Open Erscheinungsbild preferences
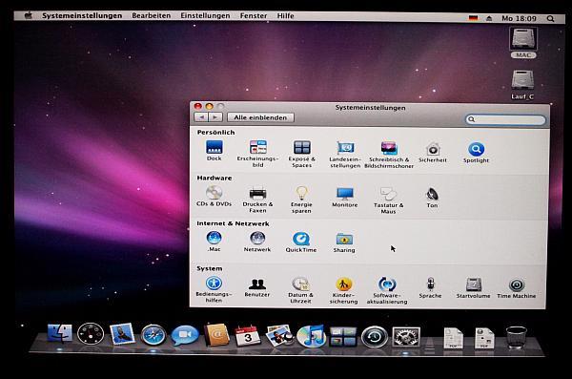Viewport: 572px width, 379px height. [258, 154]
